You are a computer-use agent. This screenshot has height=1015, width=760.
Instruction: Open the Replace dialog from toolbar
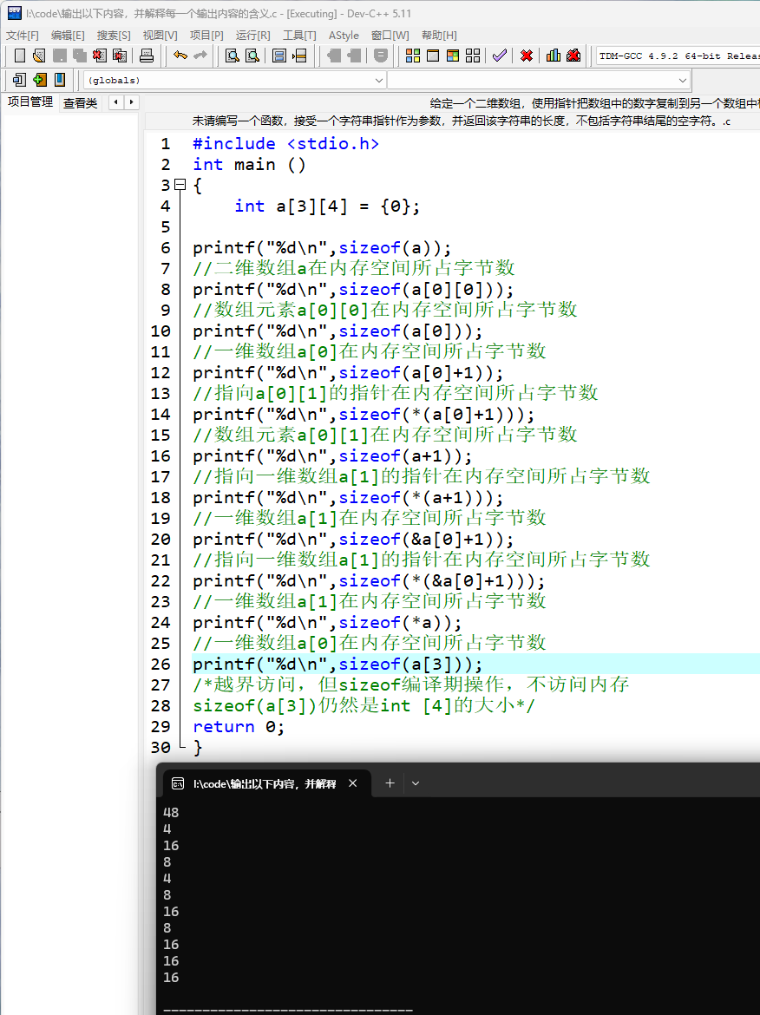[252, 56]
